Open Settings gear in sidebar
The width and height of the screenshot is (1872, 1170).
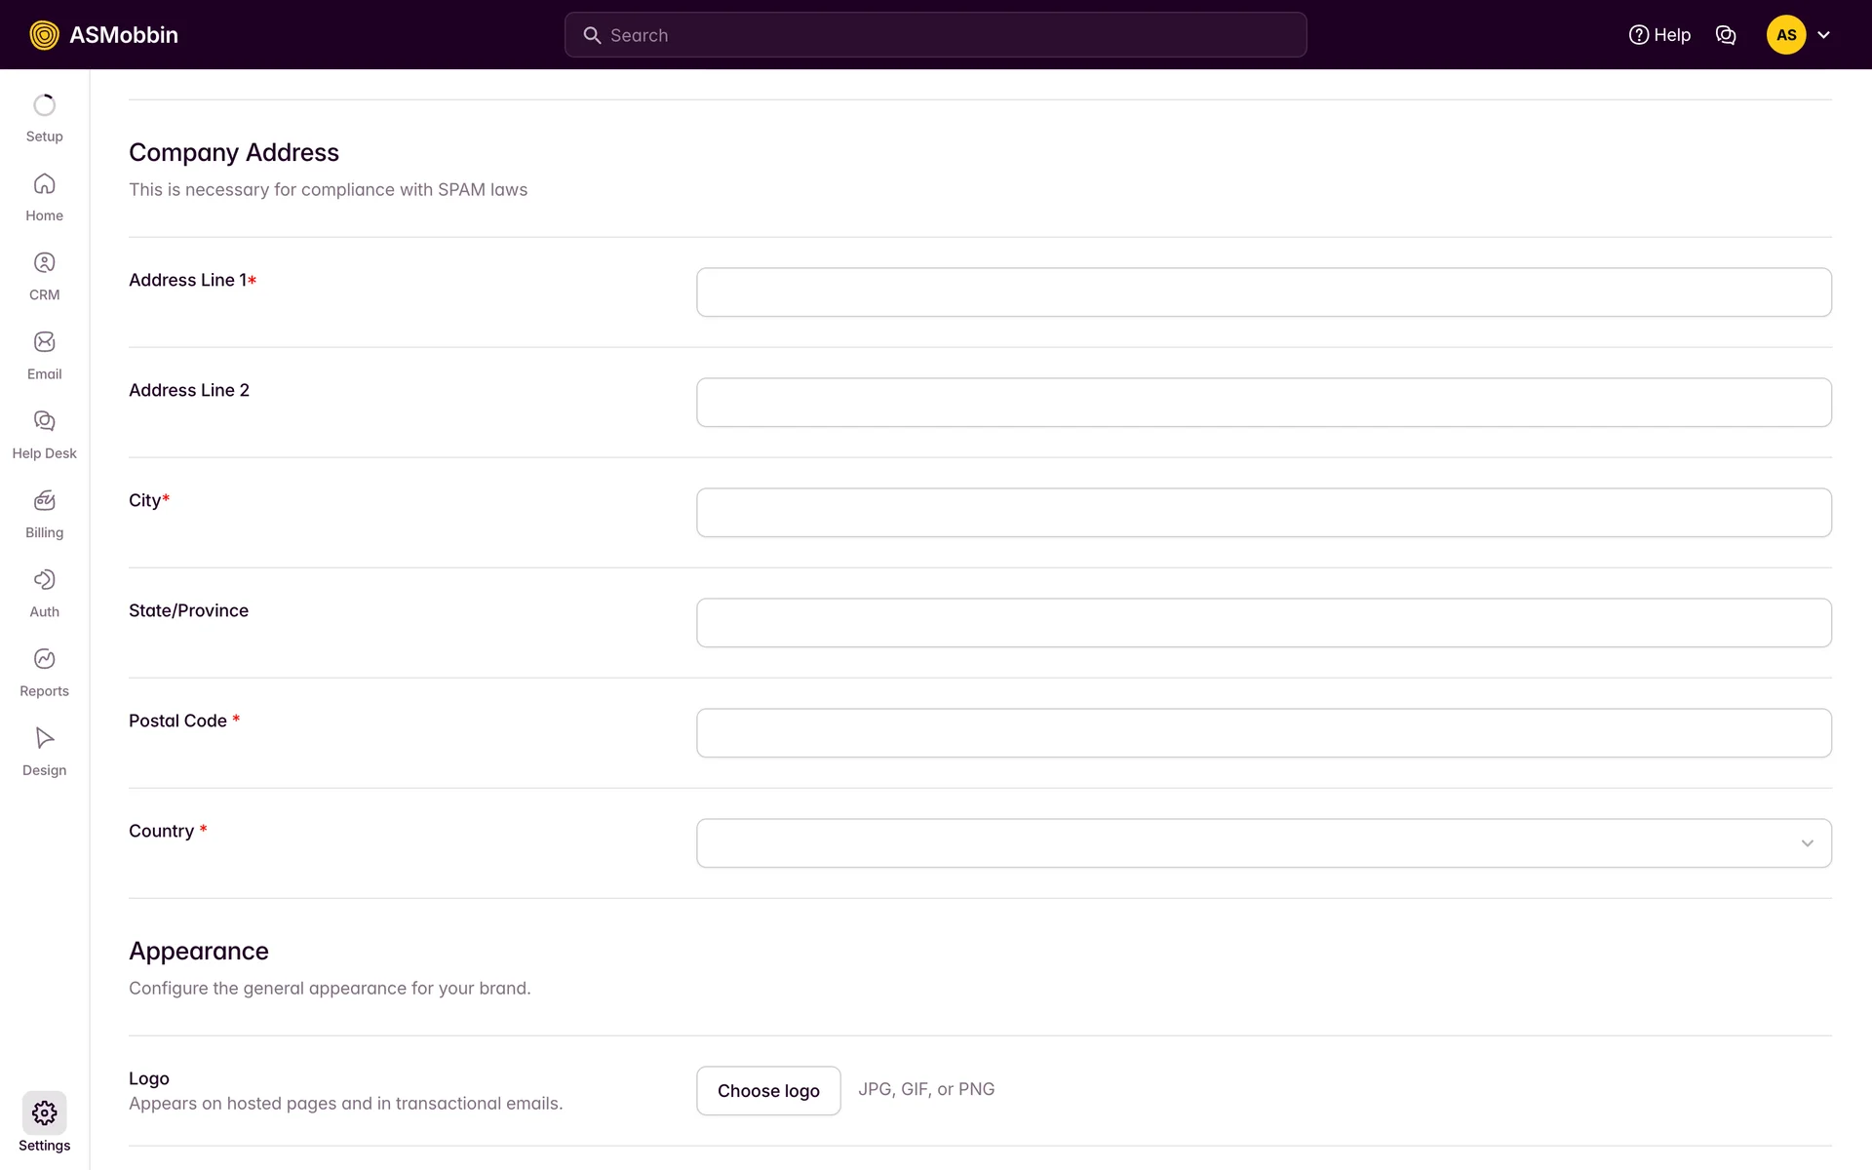point(44,1113)
